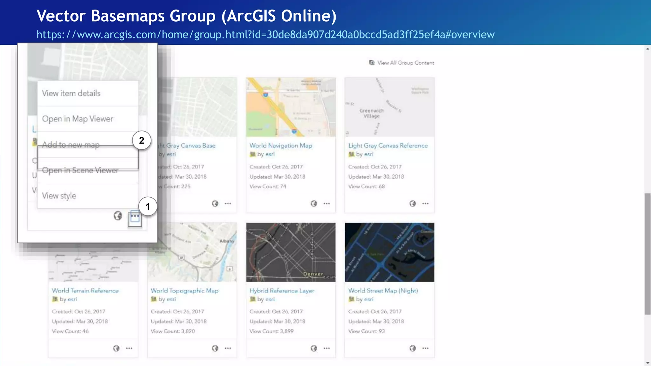Open more options for World Topographic Map
Image resolution: width=651 pixels, height=366 pixels.
coord(228,348)
